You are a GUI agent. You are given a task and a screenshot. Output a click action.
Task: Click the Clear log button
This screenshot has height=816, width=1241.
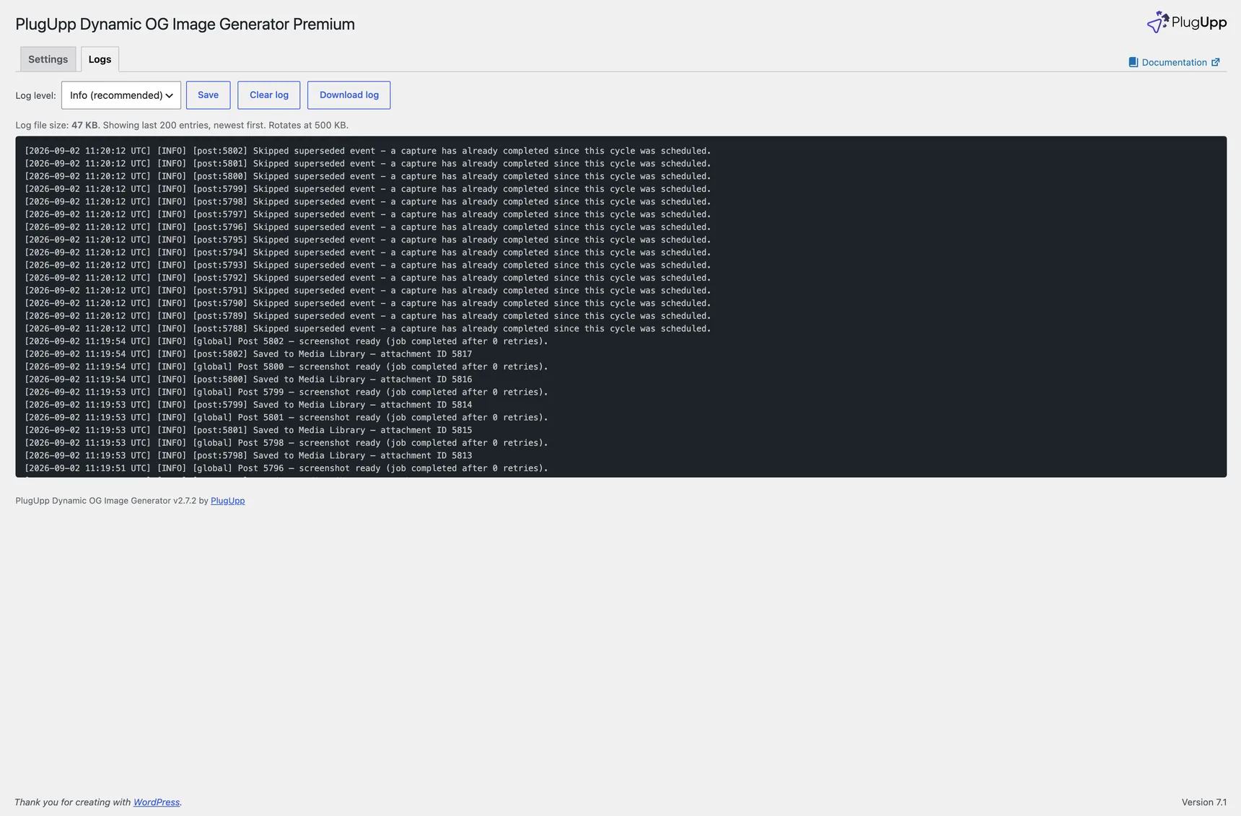pyautogui.click(x=269, y=95)
